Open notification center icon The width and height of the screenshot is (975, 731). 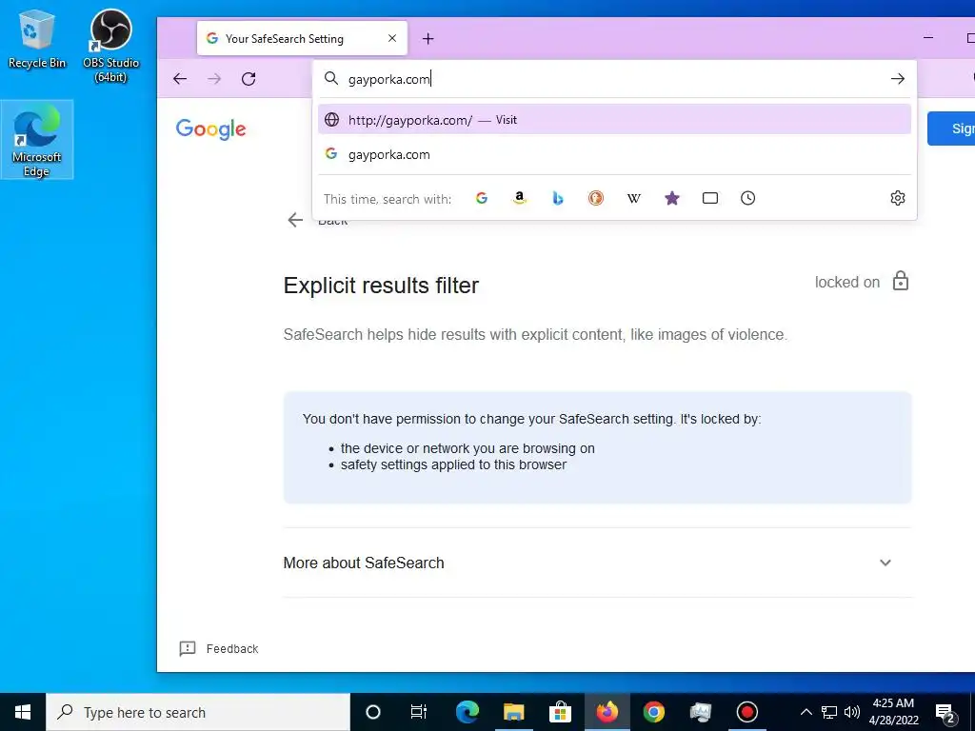point(945,713)
